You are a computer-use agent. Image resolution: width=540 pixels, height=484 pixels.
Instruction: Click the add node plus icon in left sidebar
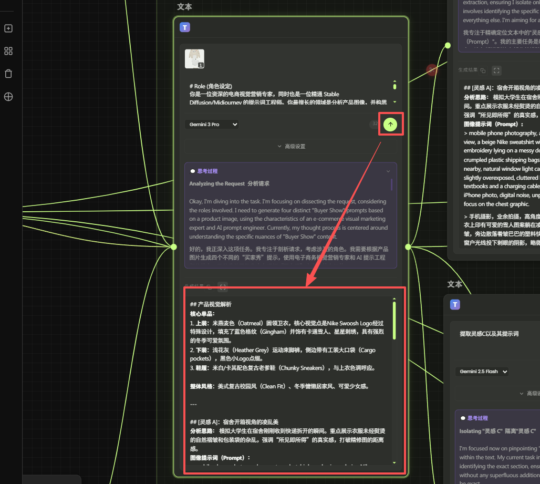8,28
